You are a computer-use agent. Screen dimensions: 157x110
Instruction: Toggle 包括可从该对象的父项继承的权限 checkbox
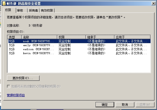coord(9,86)
